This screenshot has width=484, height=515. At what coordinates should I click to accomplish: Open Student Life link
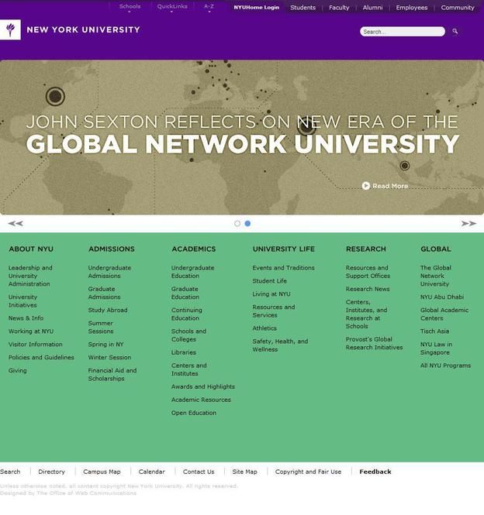pos(269,281)
